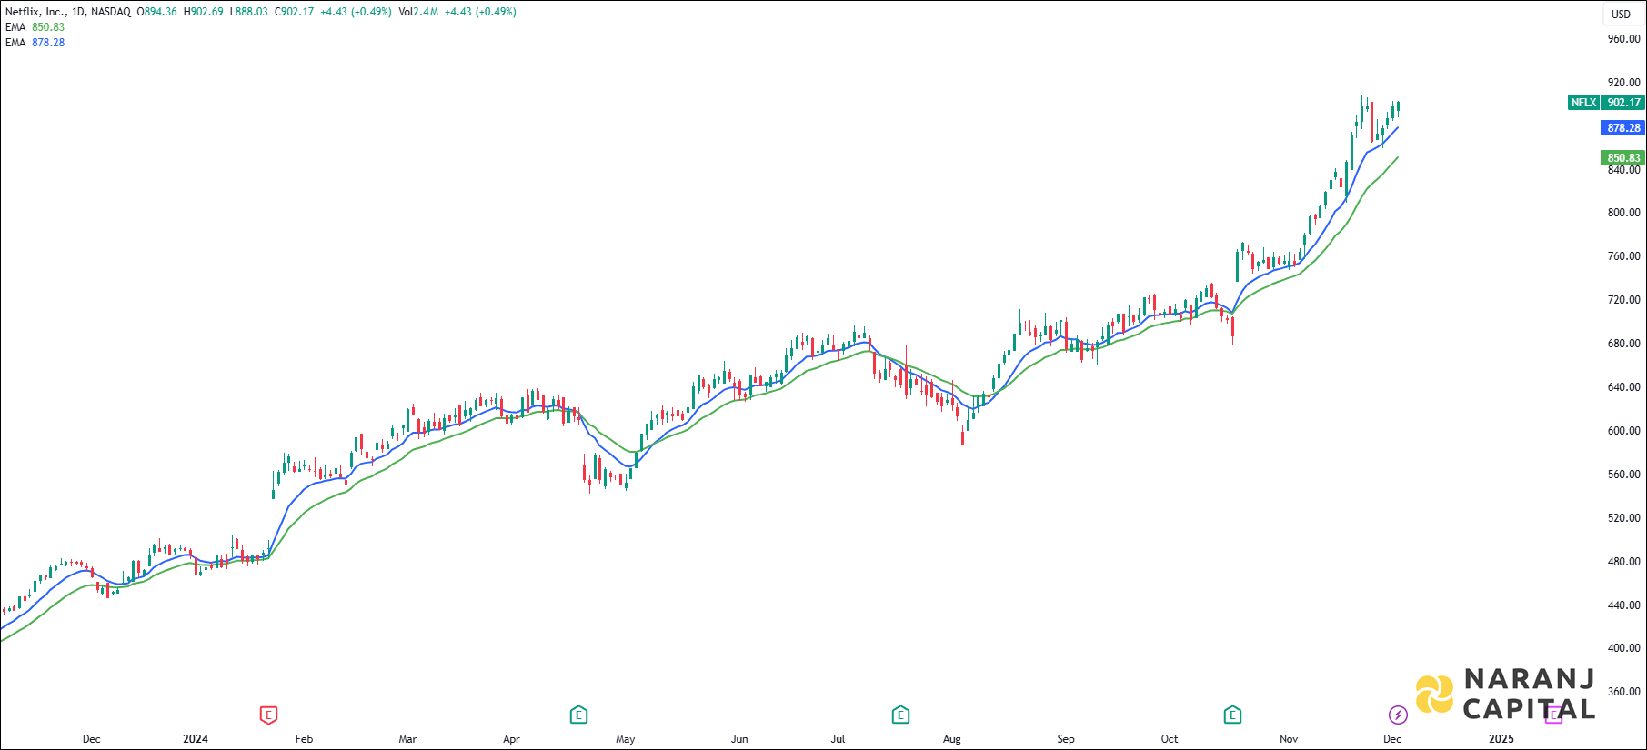
Task: Click the green earnings marker near mid July
Action: pyautogui.click(x=900, y=715)
